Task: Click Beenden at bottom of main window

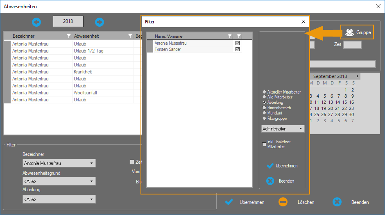Action: point(337,202)
